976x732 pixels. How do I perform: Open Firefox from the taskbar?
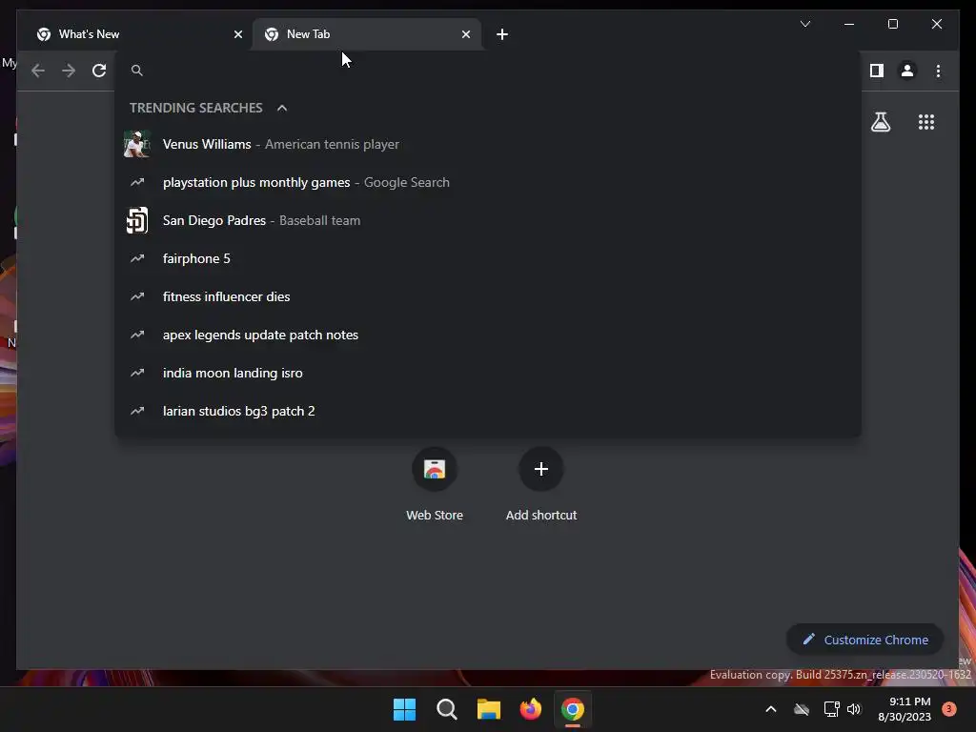tap(530, 709)
